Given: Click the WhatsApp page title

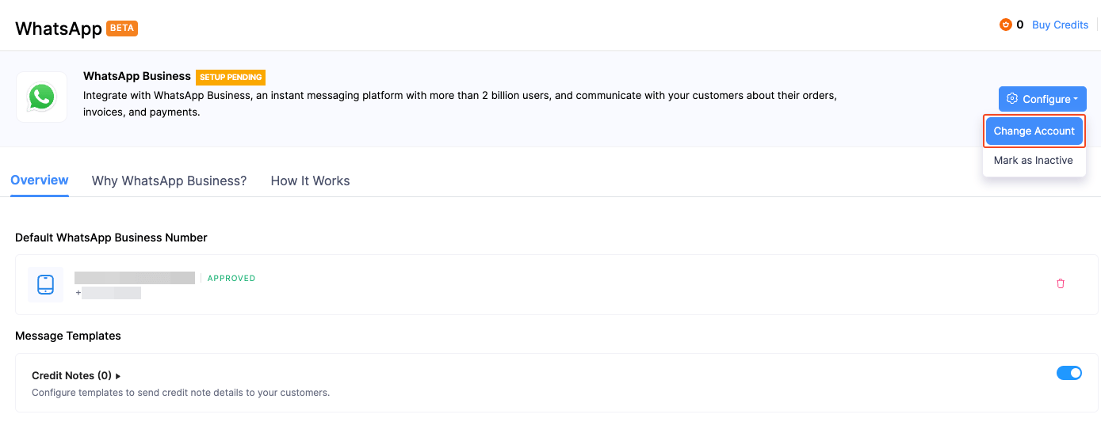Looking at the screenshot, I should point(59,29).
